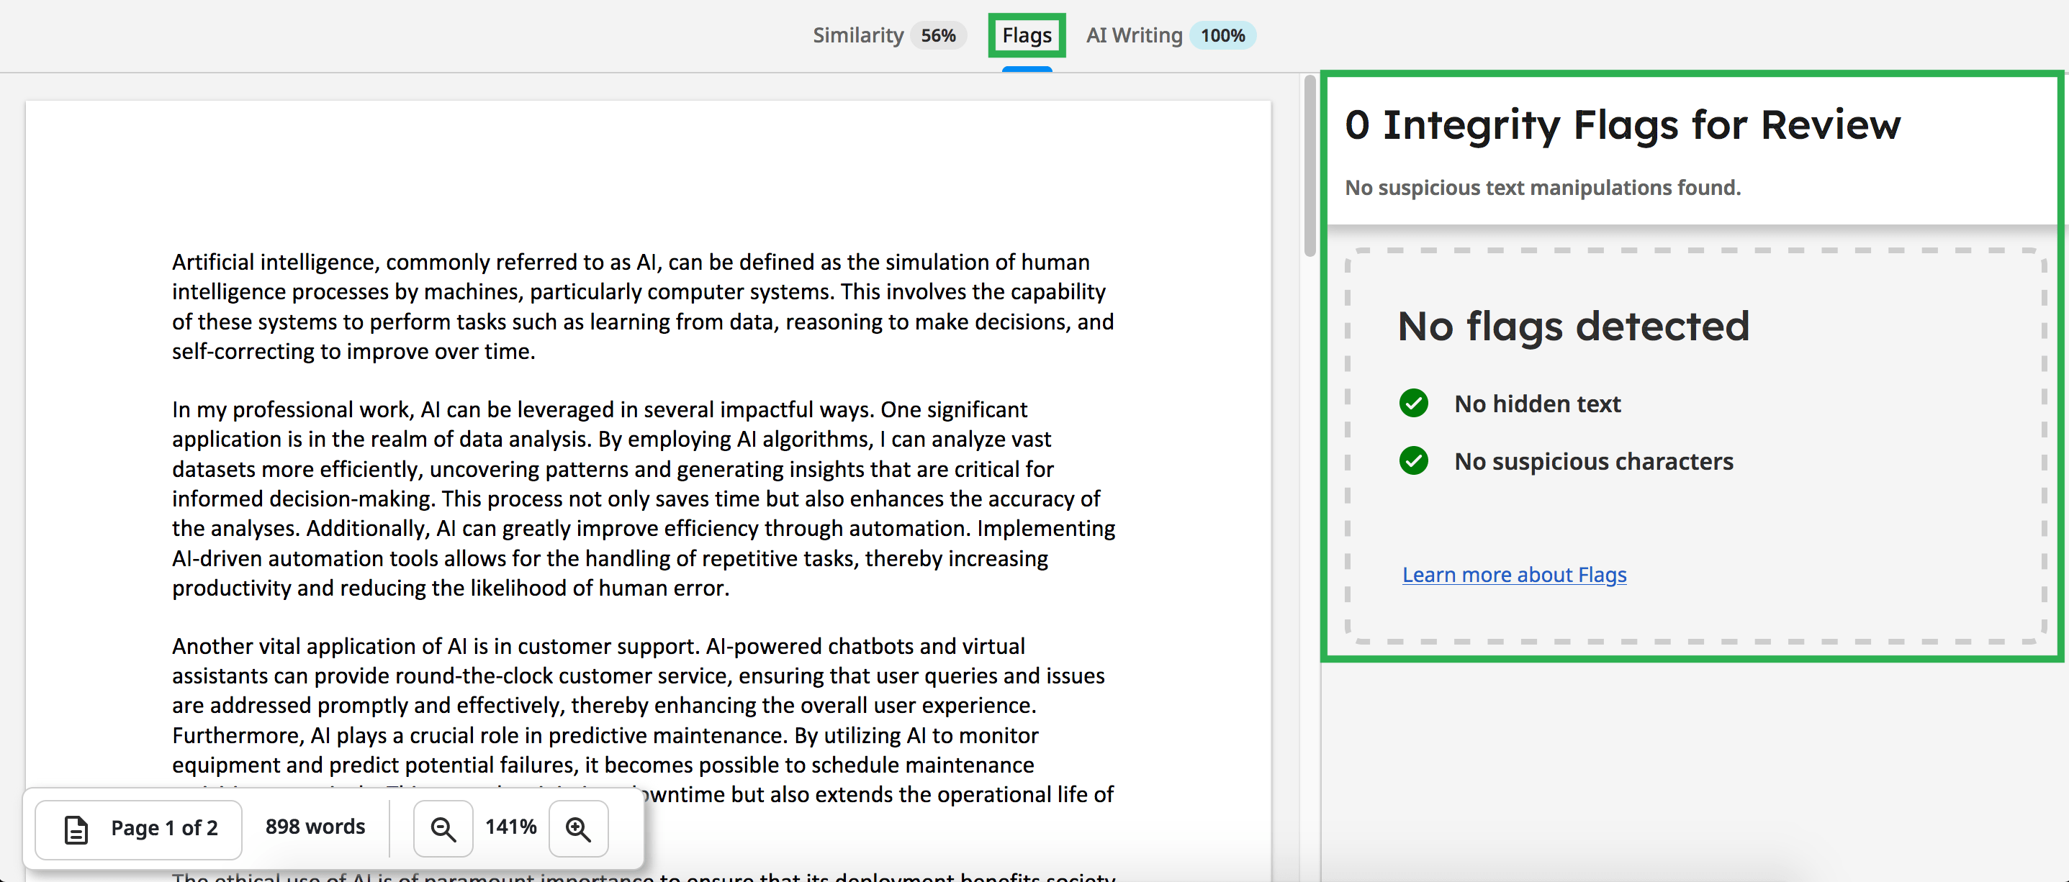Click the 56% similarity score badge

(x=938, y=35)
